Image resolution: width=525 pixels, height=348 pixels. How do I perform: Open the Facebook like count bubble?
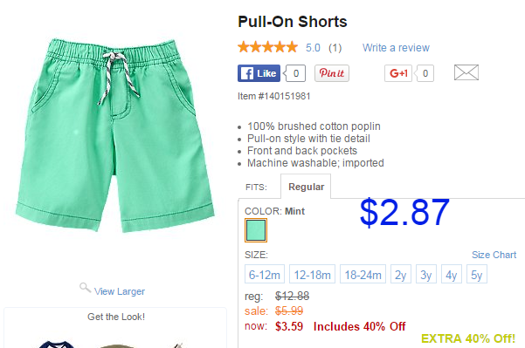click(x=294, y=73)
